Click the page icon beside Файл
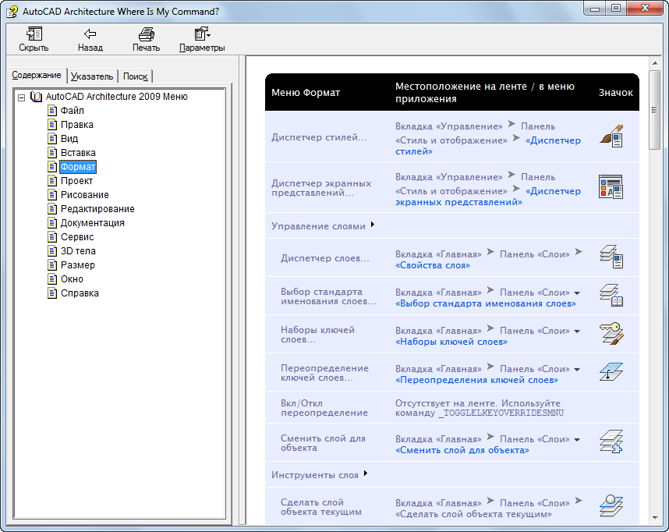This screenshot has width=669, height=532. [x=52, y=111]
